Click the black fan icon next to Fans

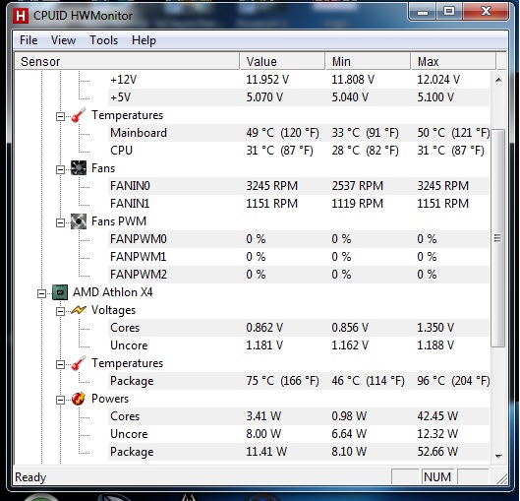pyautogui.click(x=79, y=168)
